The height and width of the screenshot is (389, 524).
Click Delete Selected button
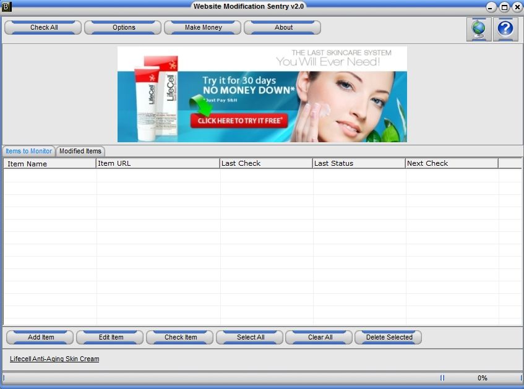389,337
